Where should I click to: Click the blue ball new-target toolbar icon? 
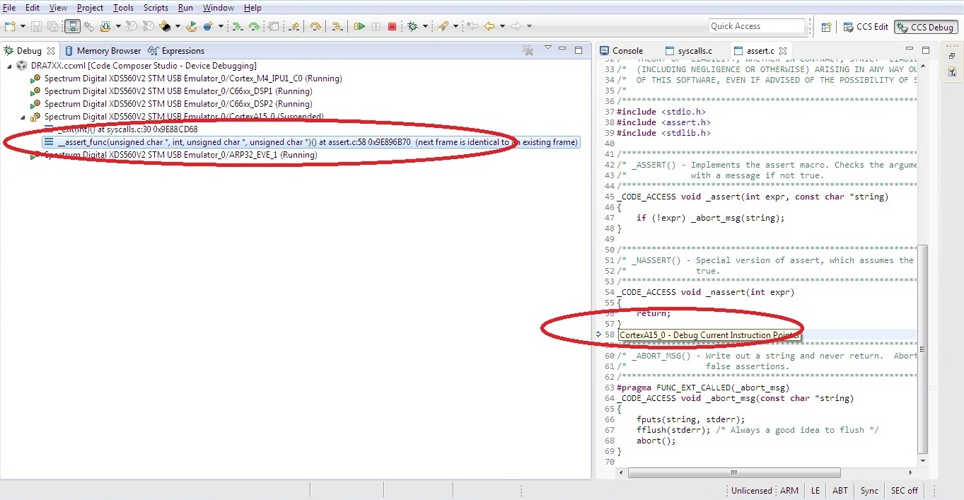[x=208, y=27]
